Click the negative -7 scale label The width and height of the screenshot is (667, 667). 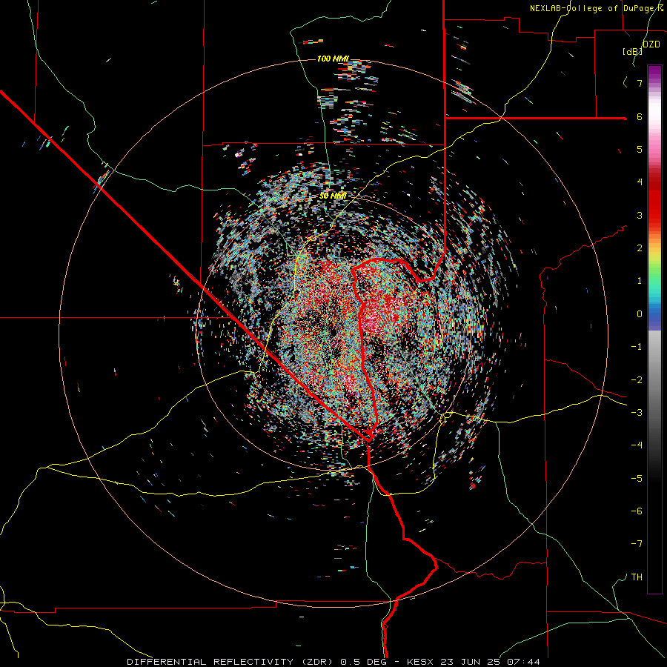coord(637,544)
